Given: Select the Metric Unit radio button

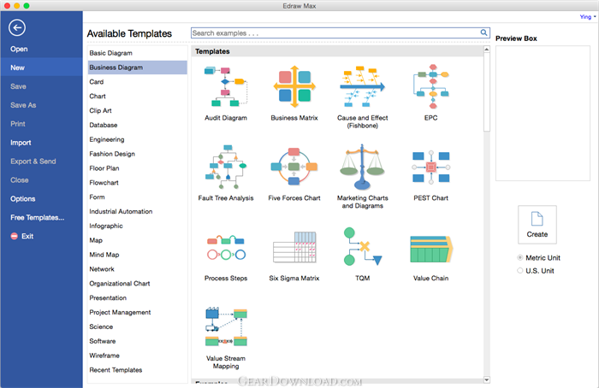Looking at the screenshot, I should click(x=520, y=257).
